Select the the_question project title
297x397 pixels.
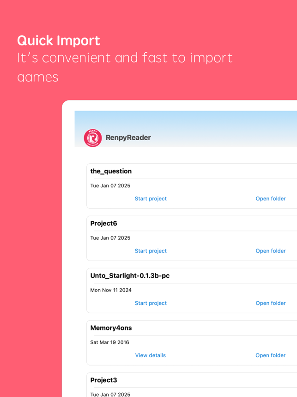[x=111, y=171]
